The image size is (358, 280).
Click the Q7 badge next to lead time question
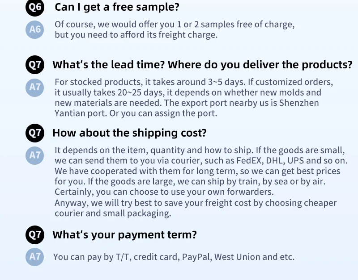(35, 65)
